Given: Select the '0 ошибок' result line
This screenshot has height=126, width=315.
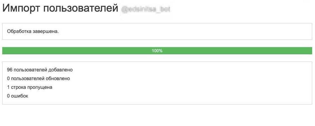Looking at the screenshot, I should 17,96.
